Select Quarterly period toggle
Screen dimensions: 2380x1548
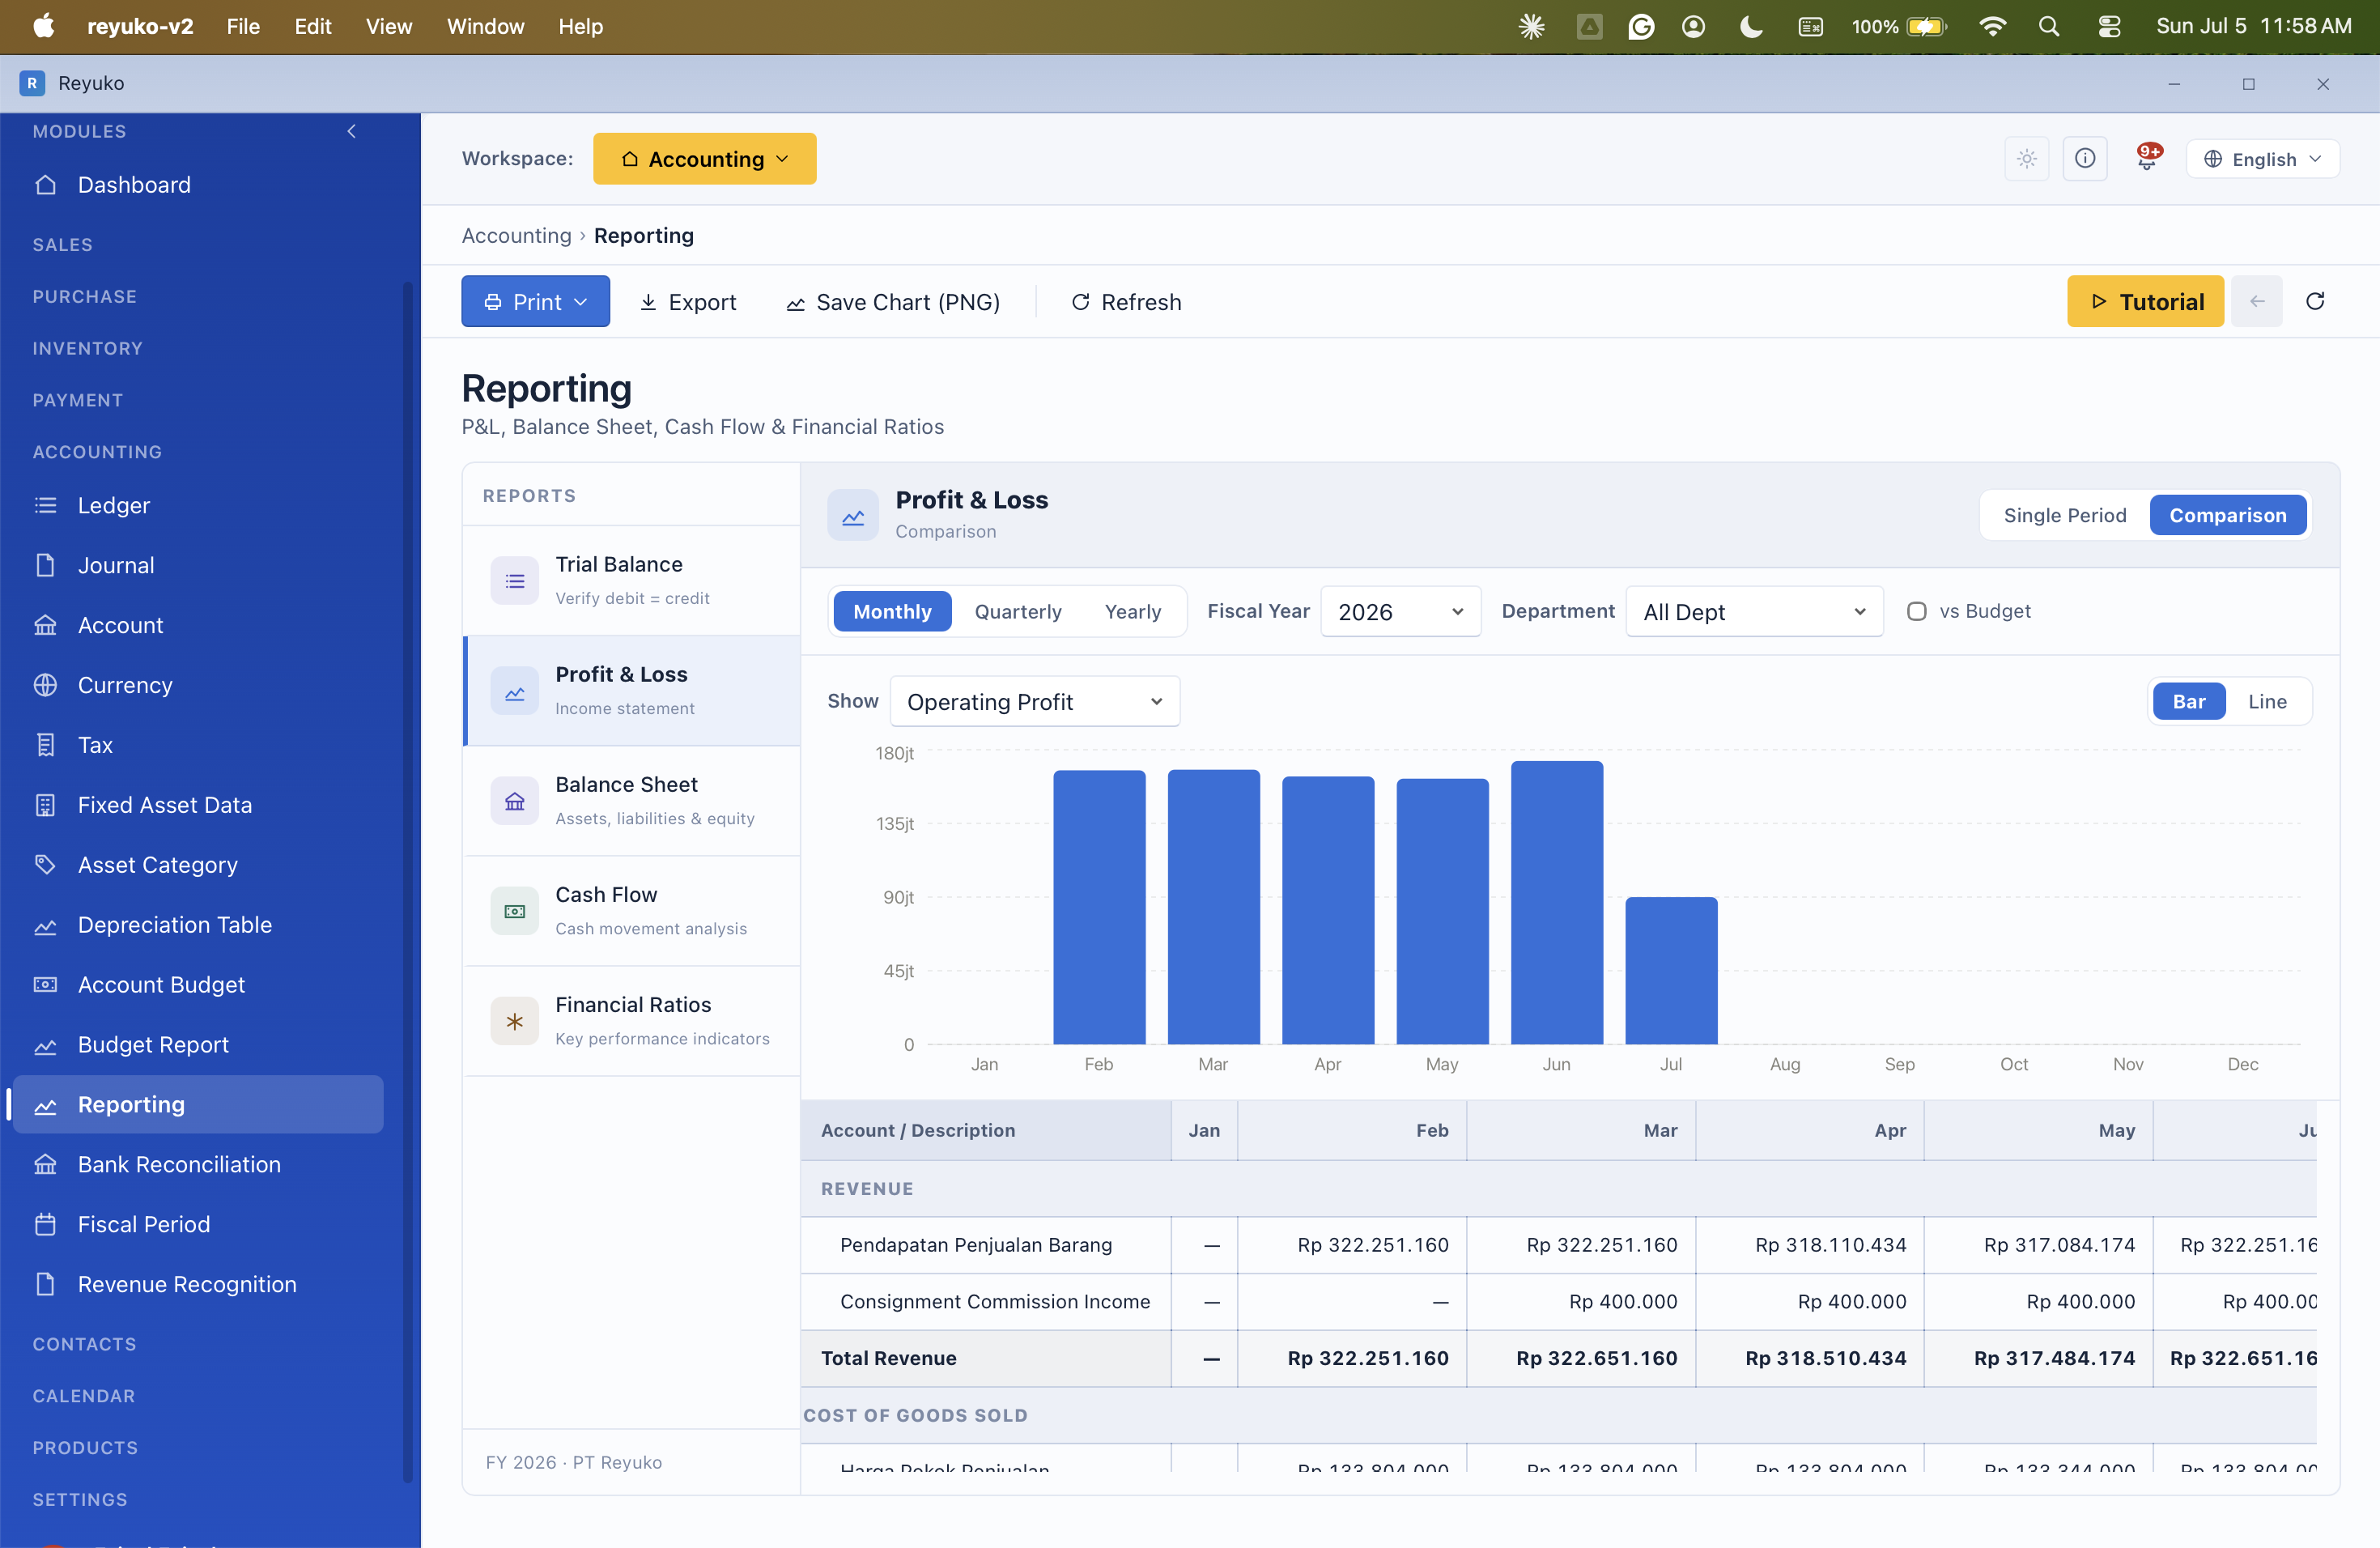[x=1017, y=611]
